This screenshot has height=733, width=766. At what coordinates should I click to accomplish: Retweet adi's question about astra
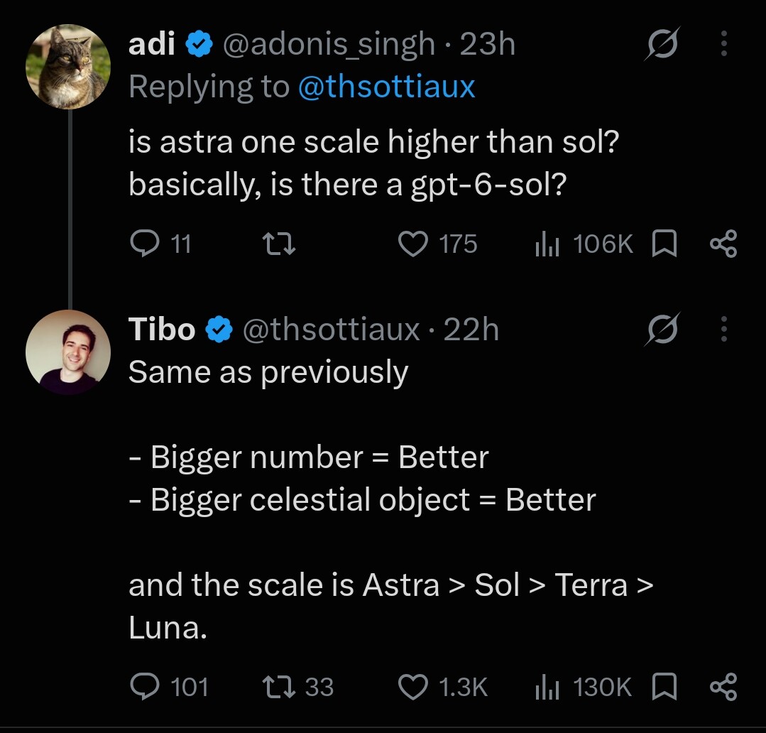click(x=279, y=244)
